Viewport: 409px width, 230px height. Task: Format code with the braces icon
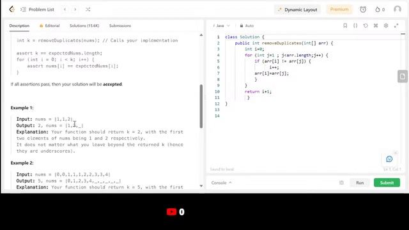(x=355, y=26)
